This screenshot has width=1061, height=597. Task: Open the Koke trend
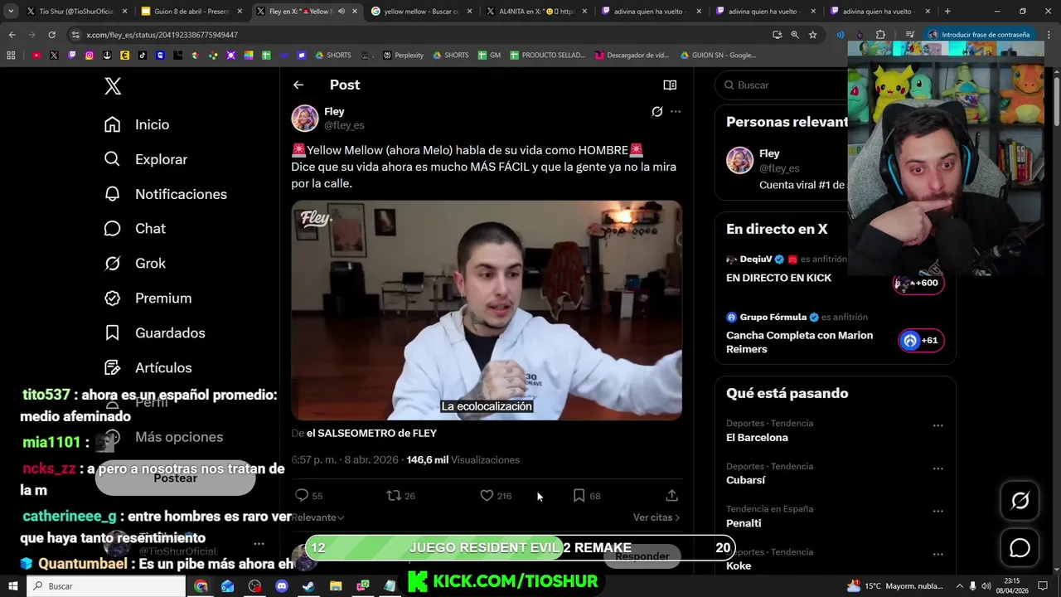(739, 565)
